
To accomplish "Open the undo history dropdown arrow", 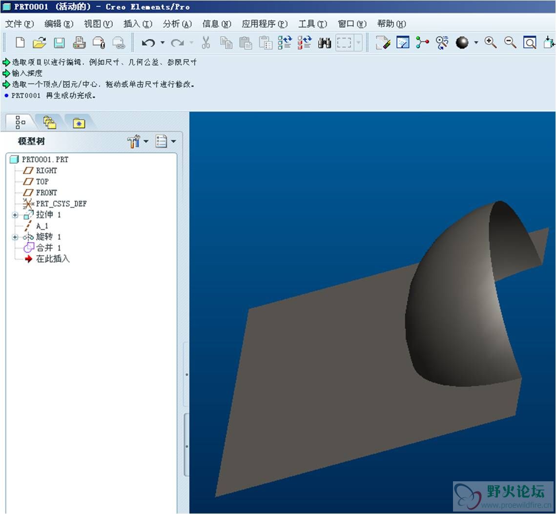I will pos(163,43).
